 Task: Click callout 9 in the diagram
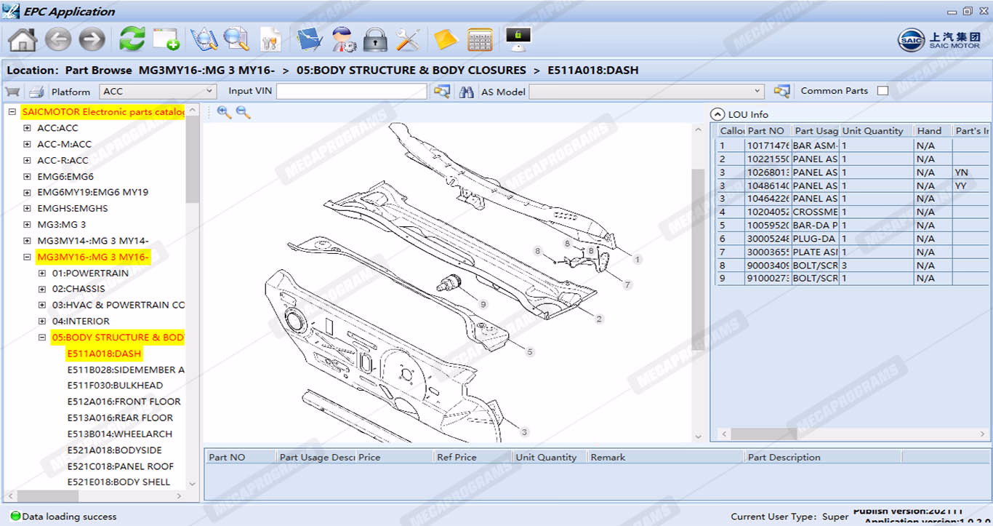pos(483,303)
